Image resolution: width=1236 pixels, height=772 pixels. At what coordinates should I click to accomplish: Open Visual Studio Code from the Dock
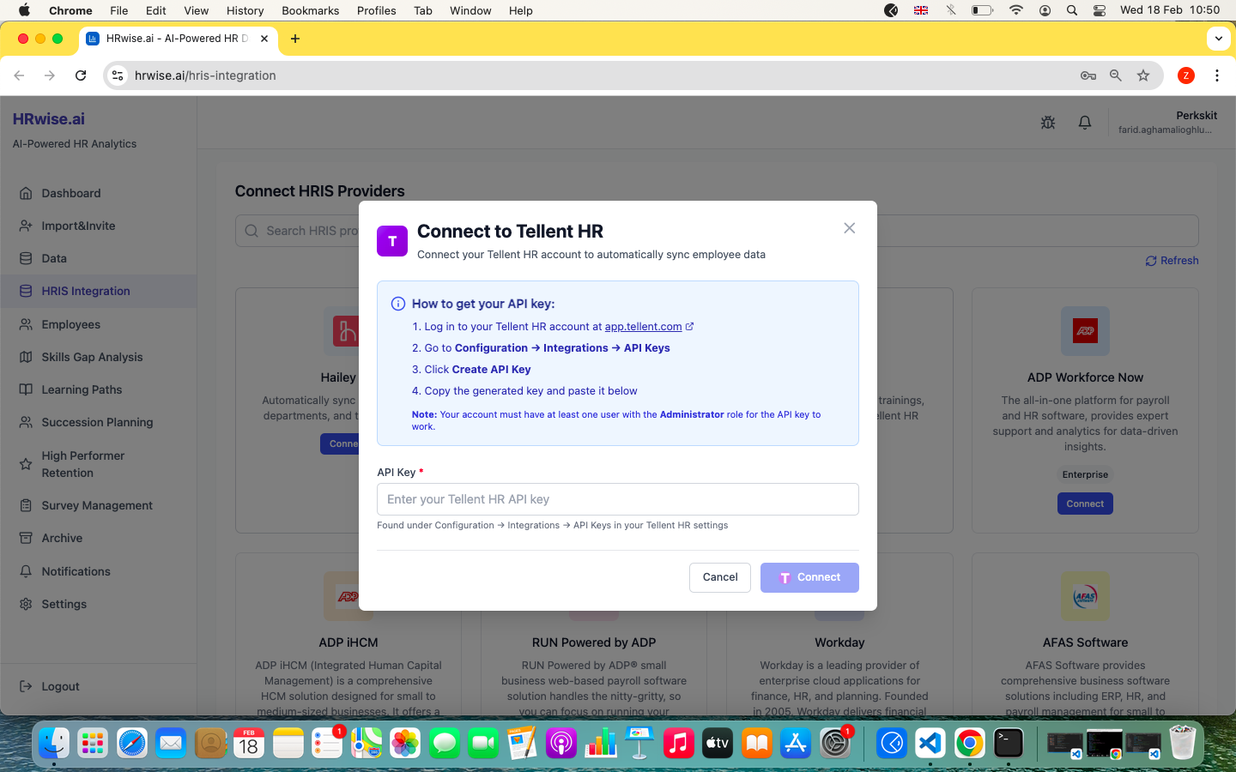pyautogui.click(x=930, y=743)
